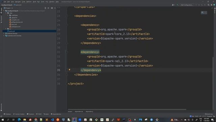Hide the Project tool window
216x122 pixels.
point(55,8)
